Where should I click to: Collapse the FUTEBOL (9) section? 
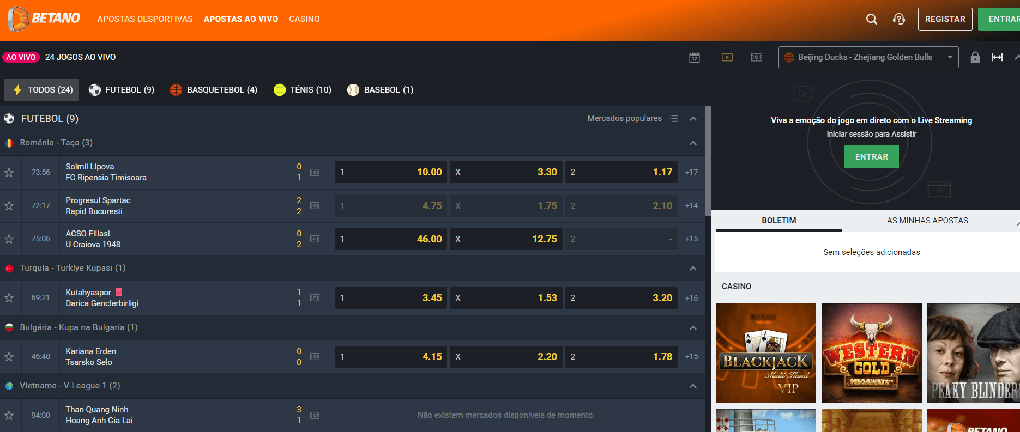tap(693, 119)
